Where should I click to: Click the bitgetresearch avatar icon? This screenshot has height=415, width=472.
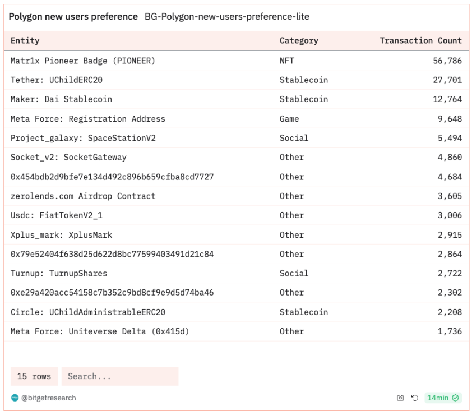[15, 398]
